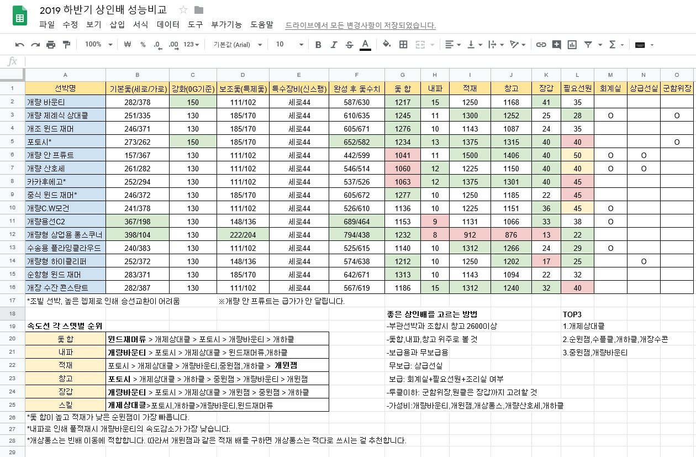The image size is (696, 457).
Task: Open the 보기 menu
Action: (x=94, y=25)
